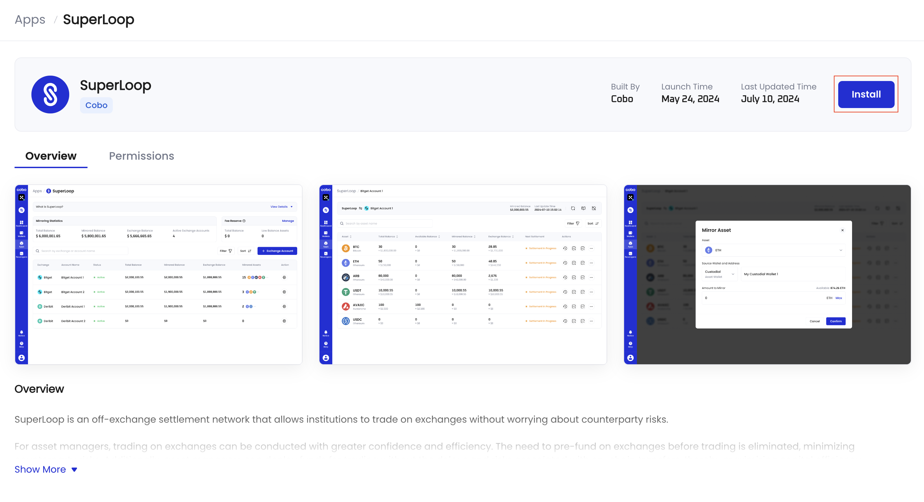The height and width of the screenshot is (502, 924).
Task: Click Custodial wallet type dropdown in Mirror Asset dialog
Action: tap(719, 274)
